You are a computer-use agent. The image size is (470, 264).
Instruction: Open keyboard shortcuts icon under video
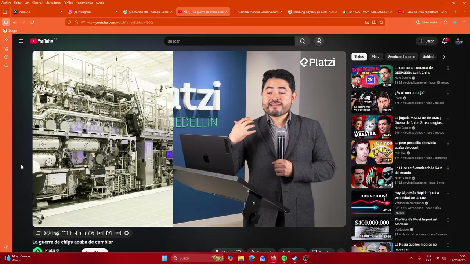click(118, 233)
